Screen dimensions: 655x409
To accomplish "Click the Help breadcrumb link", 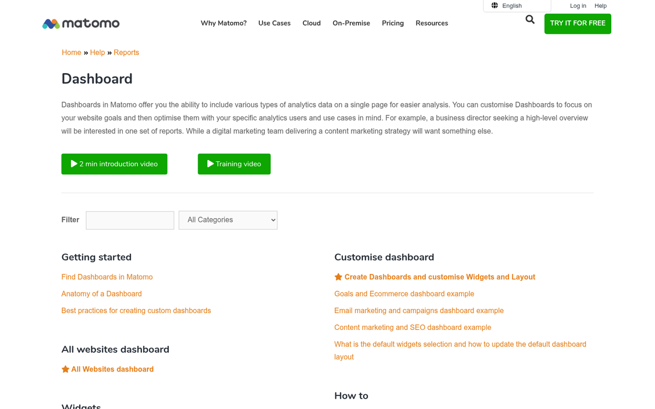I will click(x=97, y=52).
